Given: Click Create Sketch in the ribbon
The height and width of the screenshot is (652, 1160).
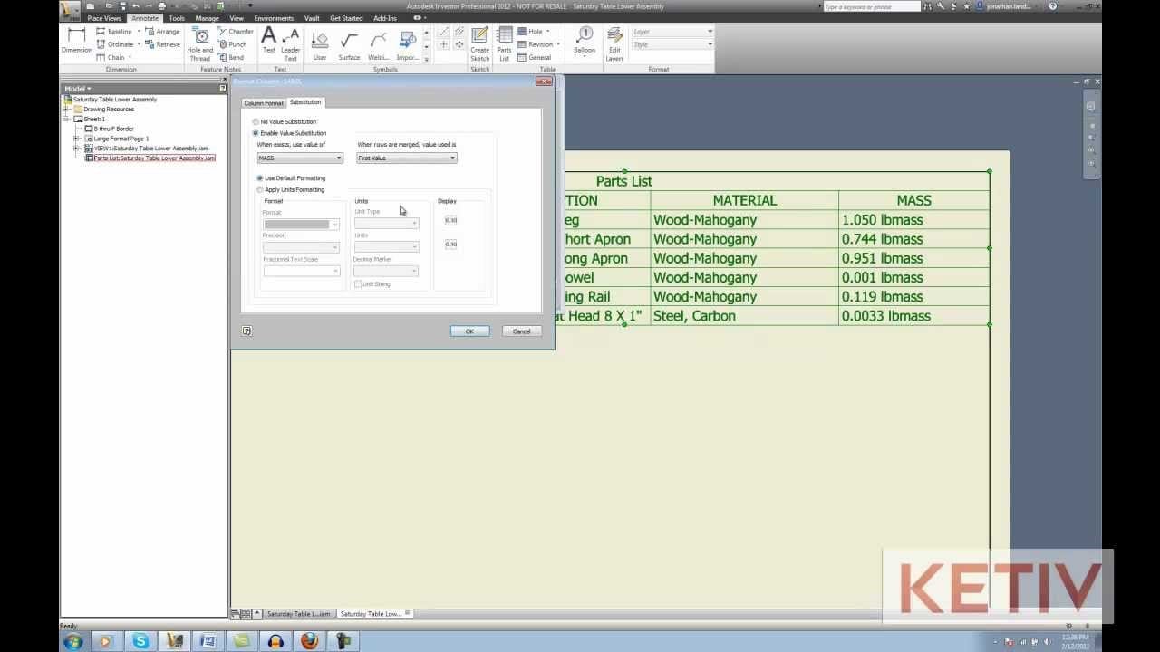Looking at the screenshot, I should [x=479, y=43].
